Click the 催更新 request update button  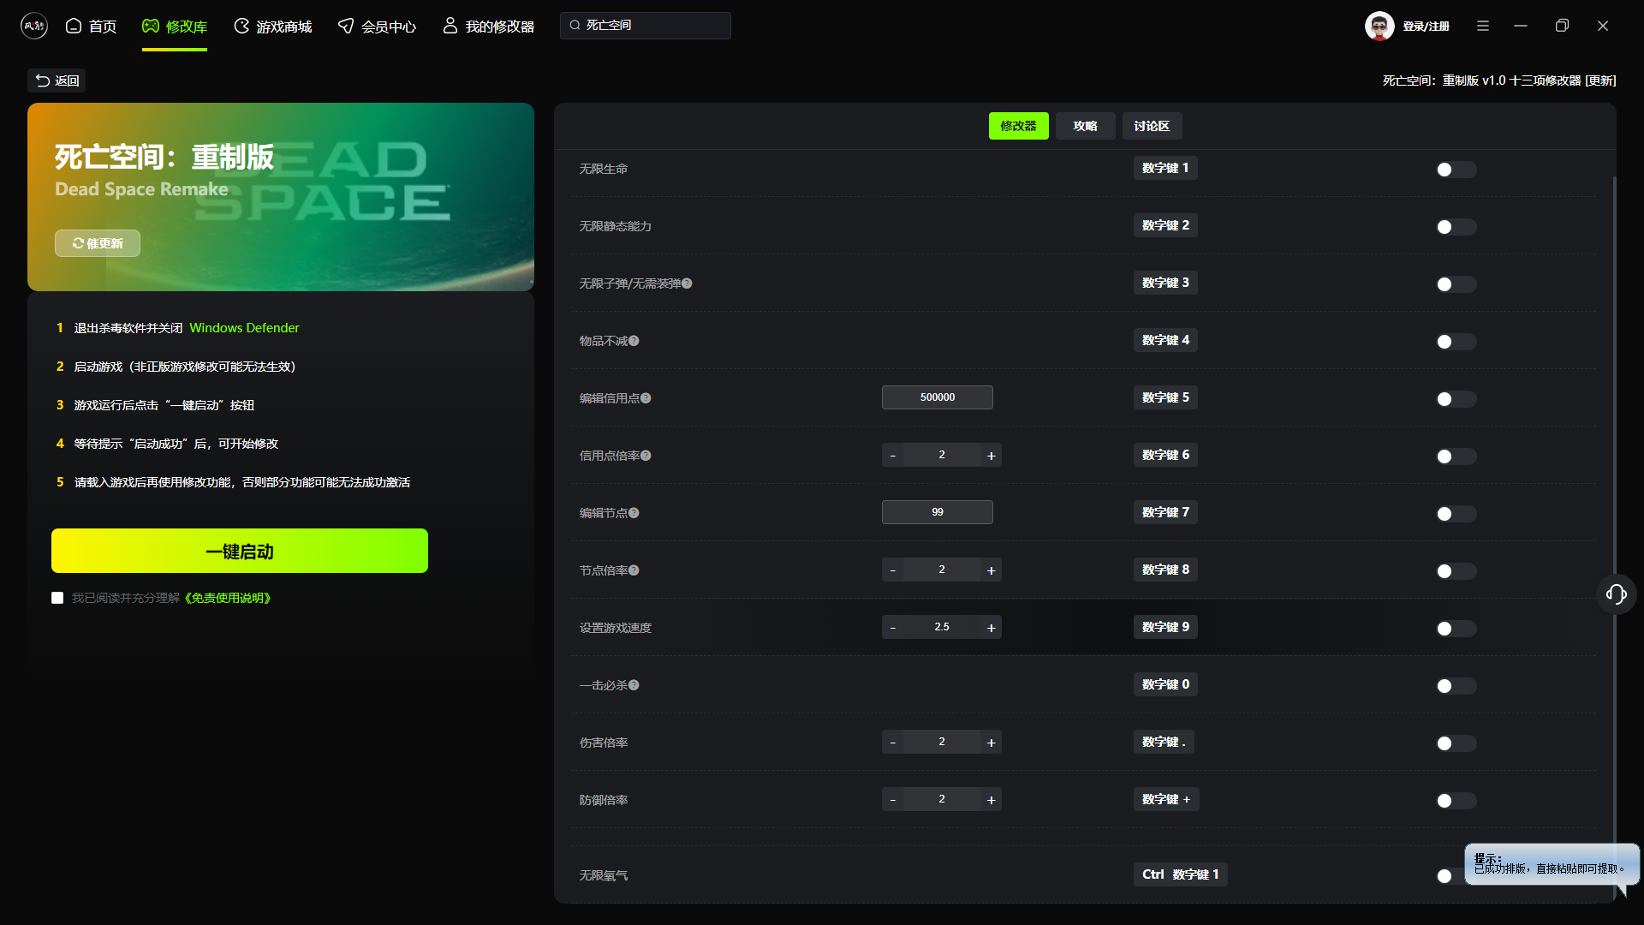click(98, 243)
